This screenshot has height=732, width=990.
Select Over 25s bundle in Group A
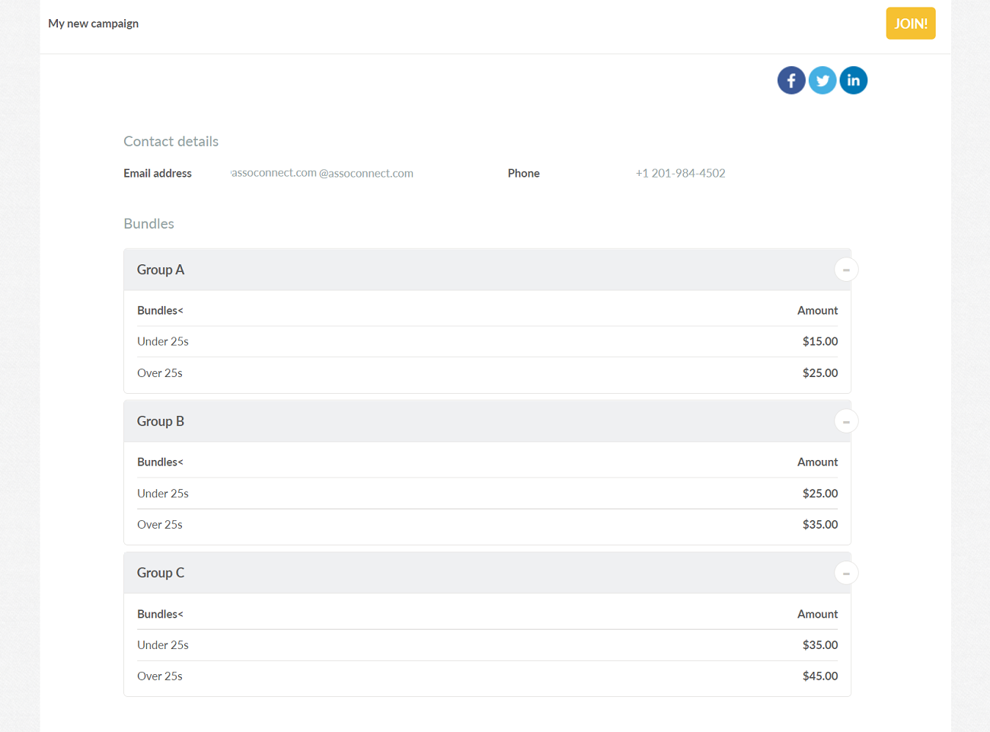[x=160, y=373]
